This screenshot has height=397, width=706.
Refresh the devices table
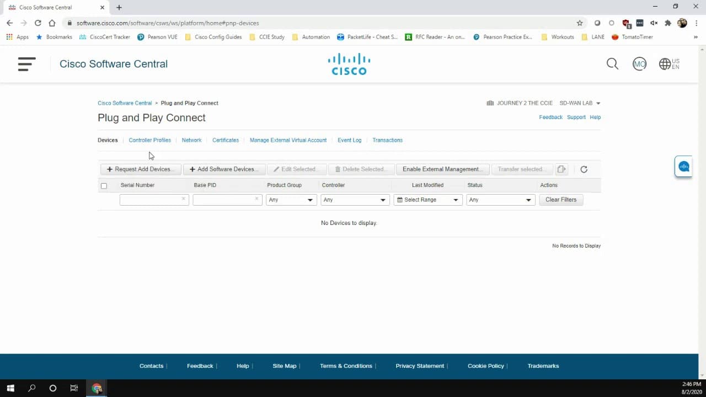click(x=584, y=169)
